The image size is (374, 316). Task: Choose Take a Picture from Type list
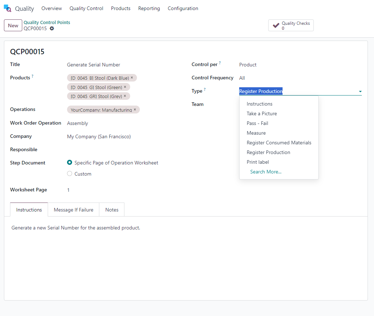(261, 113)
